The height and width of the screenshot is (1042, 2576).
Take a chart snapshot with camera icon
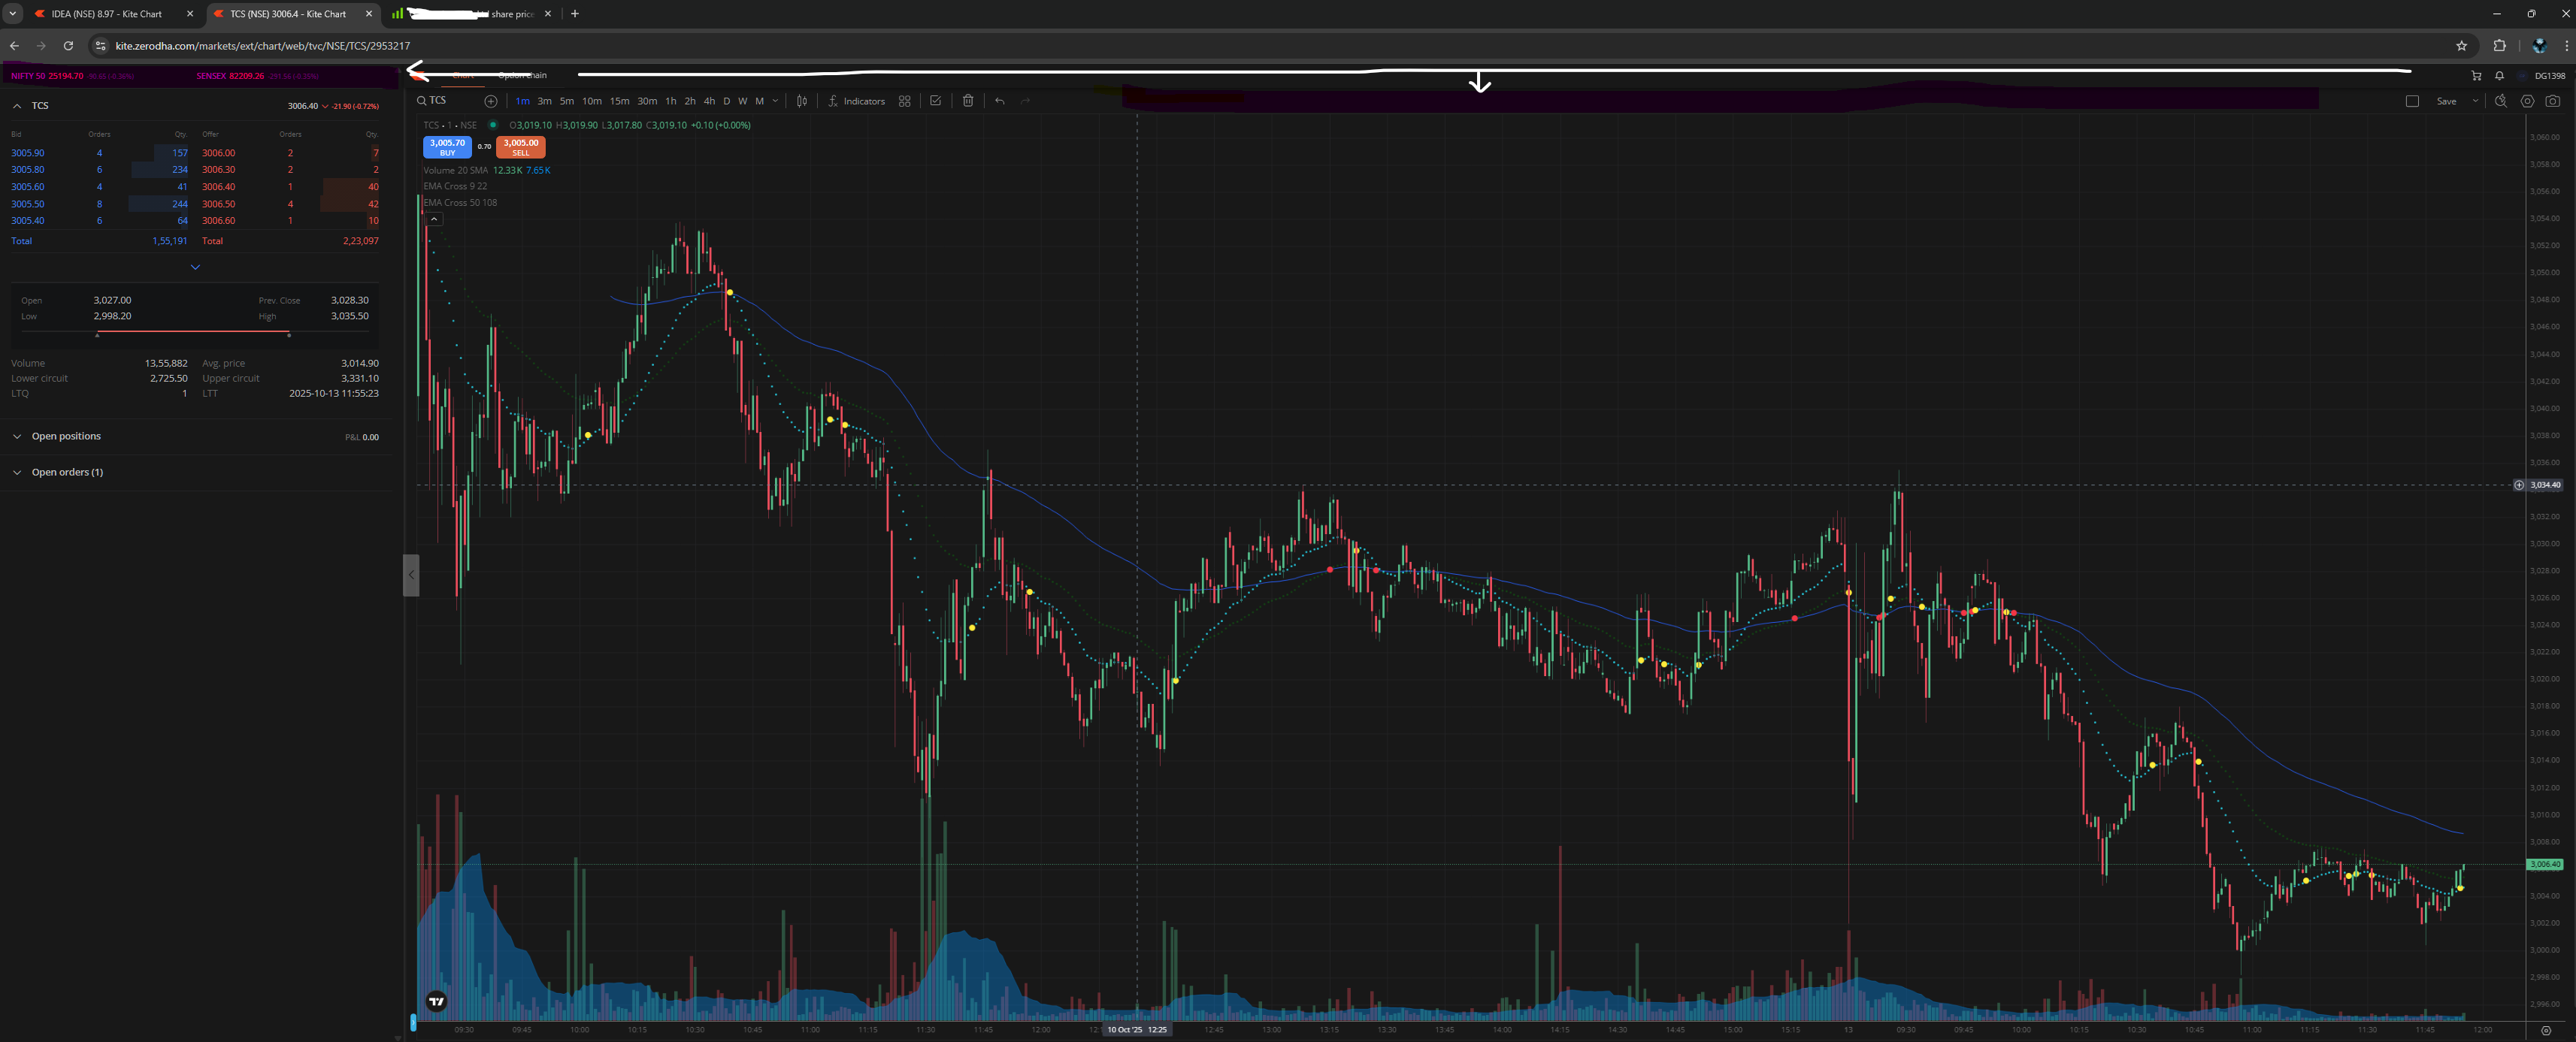(2552, 101)
